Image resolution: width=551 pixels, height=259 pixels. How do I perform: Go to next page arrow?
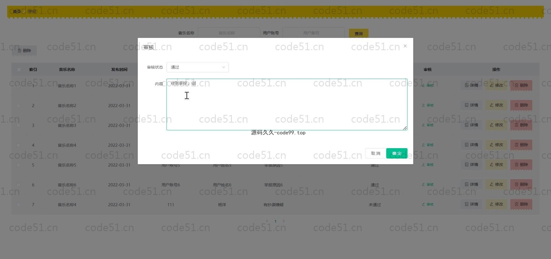(x=284, y=221)
